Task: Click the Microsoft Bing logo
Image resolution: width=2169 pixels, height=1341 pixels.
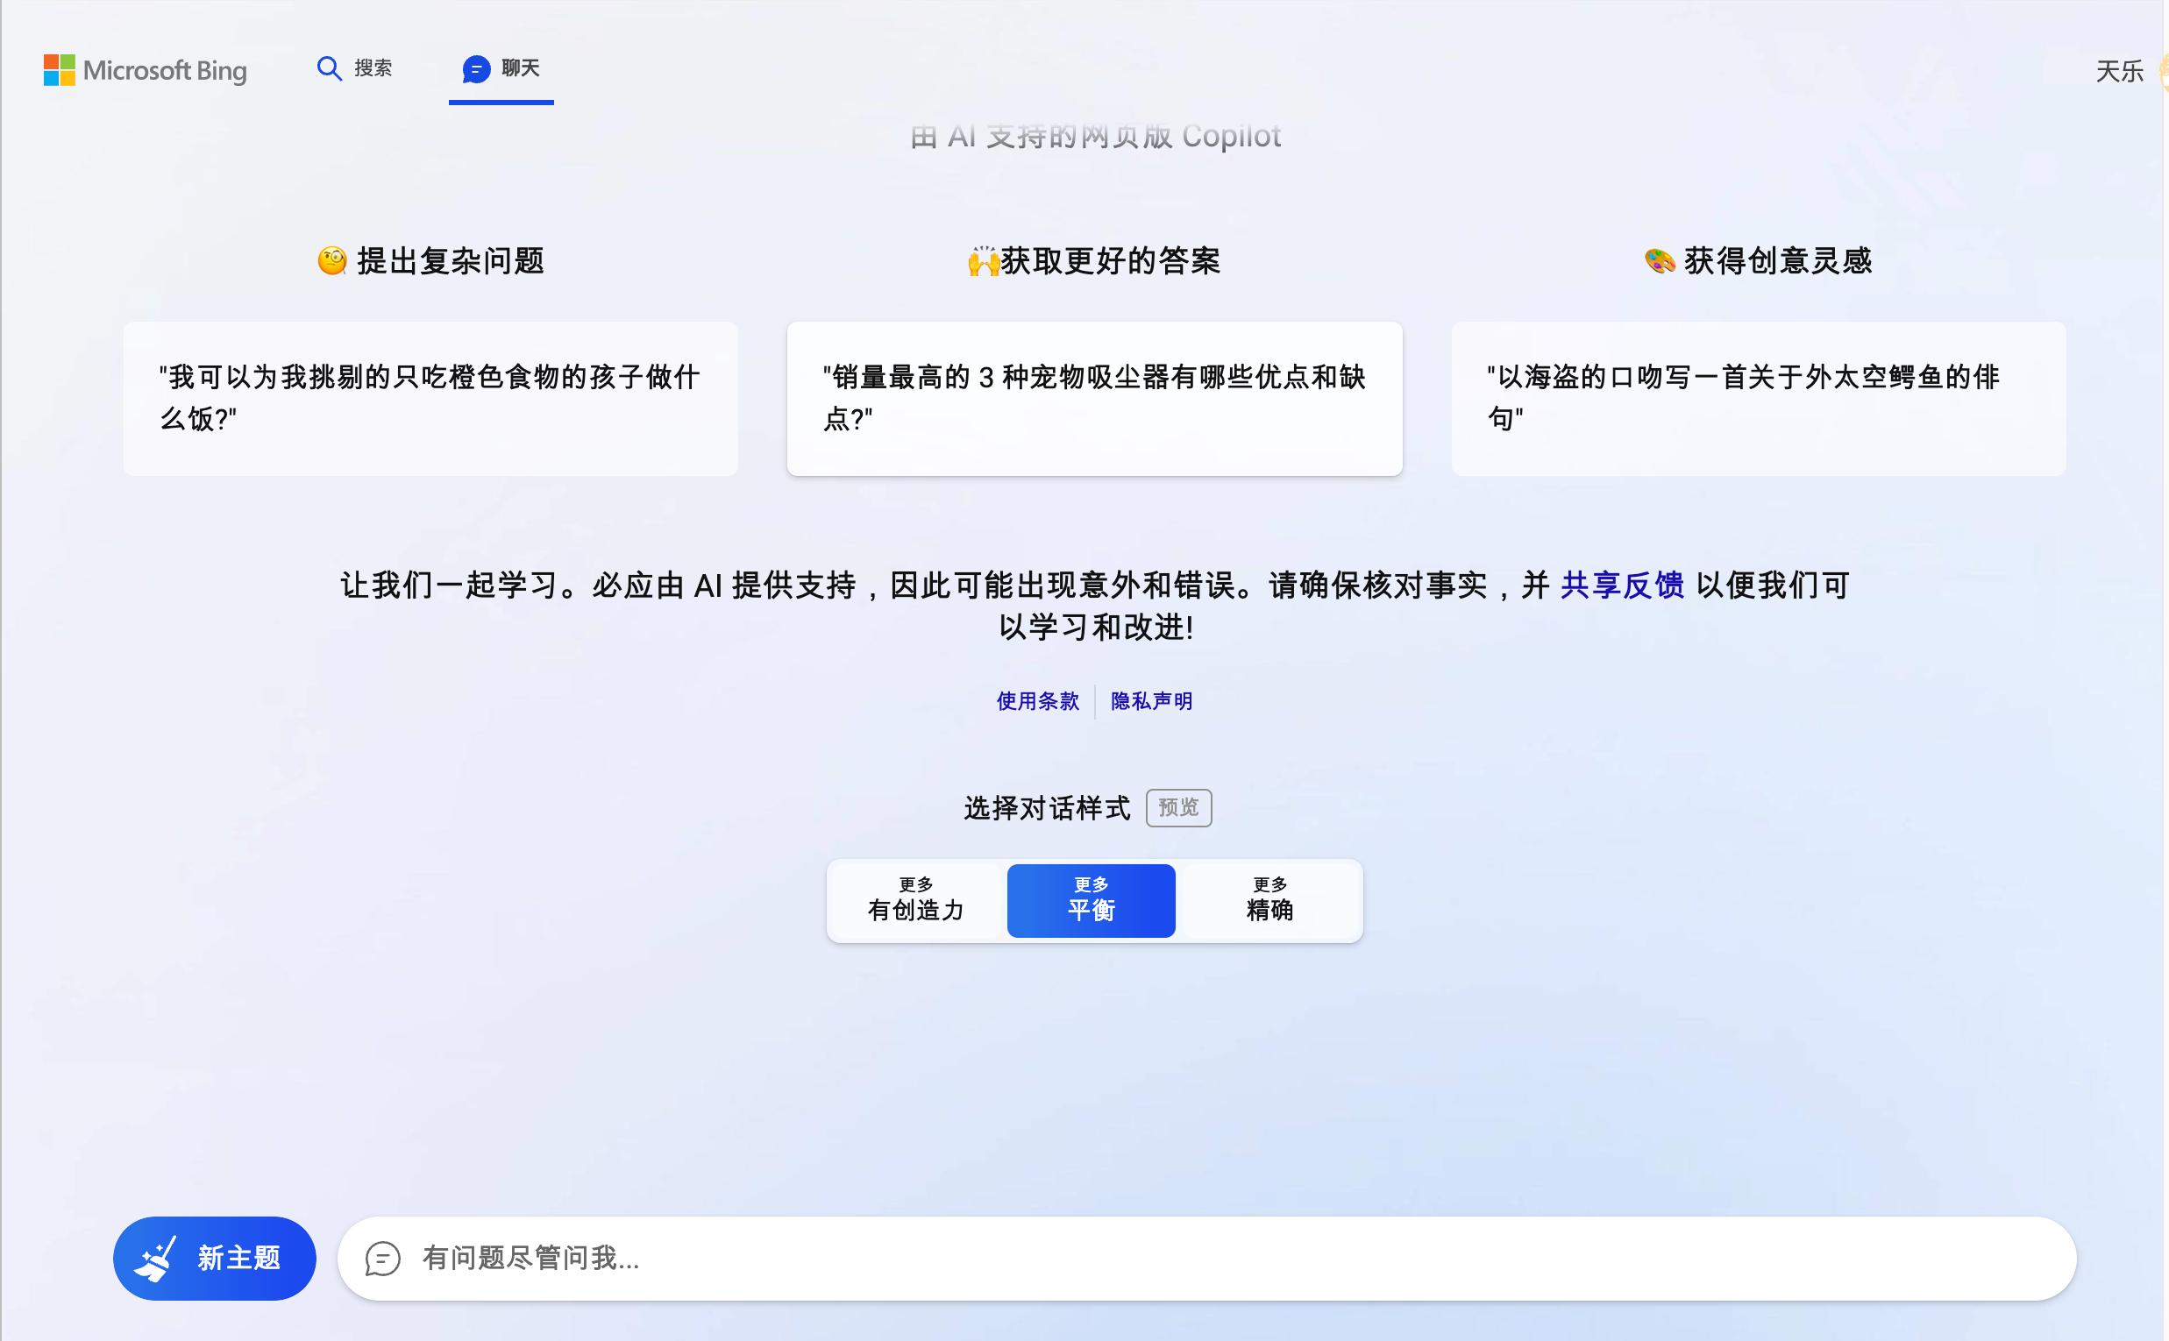Action: [x=145, y=70]
